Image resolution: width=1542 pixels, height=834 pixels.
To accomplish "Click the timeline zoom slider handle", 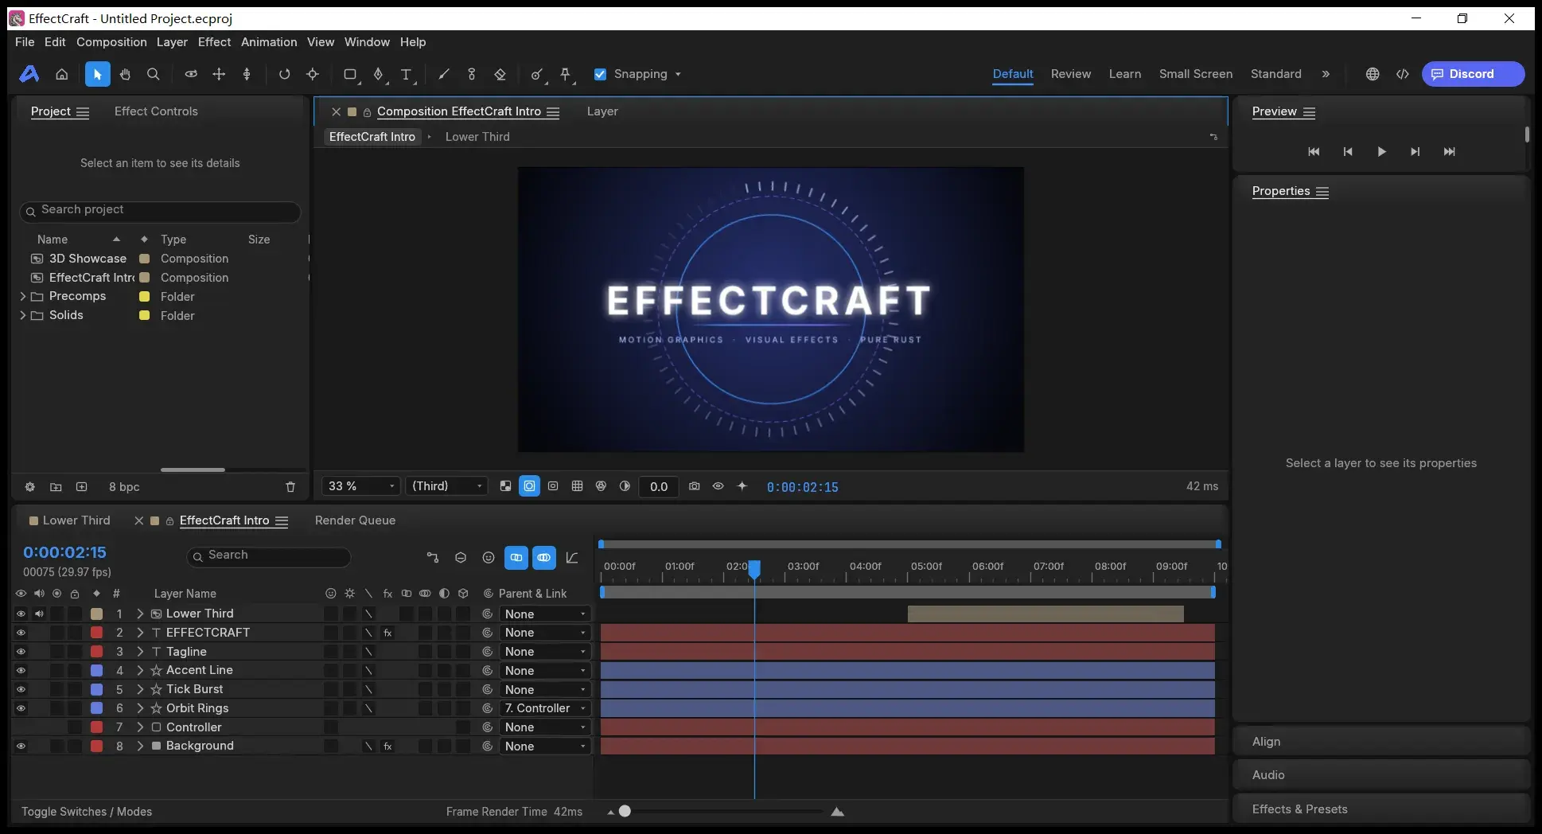I will (625, 811).
